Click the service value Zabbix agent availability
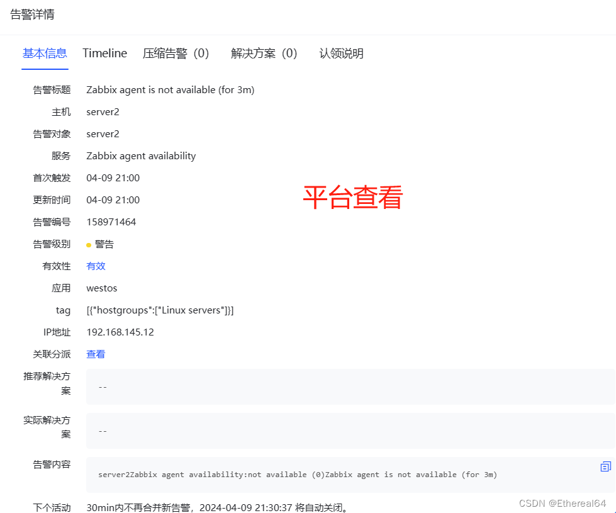 [x=141, y=156]
